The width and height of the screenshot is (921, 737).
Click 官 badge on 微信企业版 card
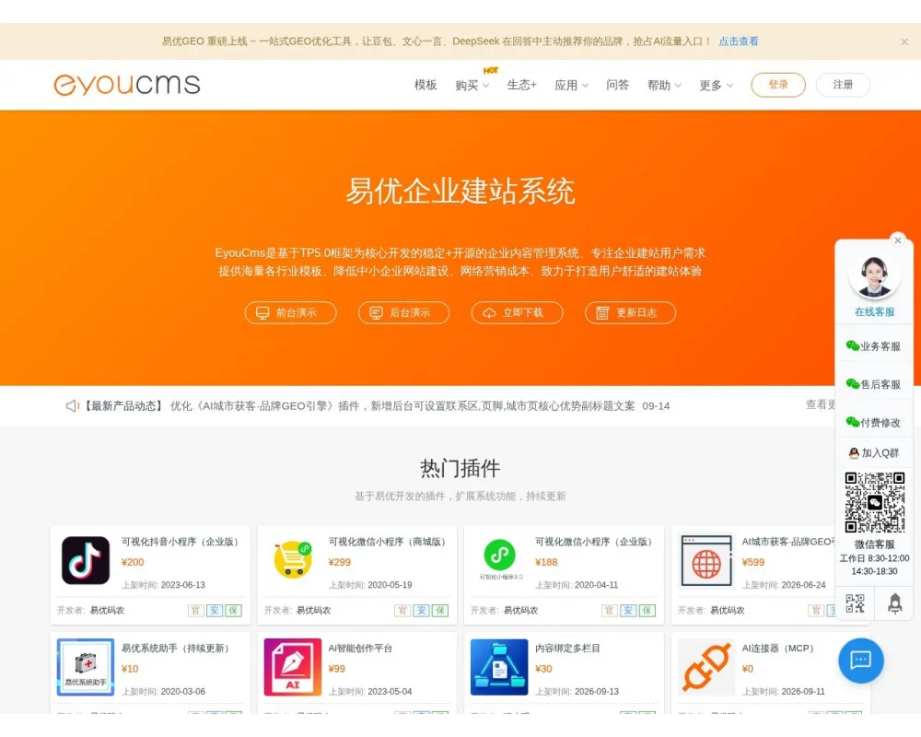coord(609,611)
